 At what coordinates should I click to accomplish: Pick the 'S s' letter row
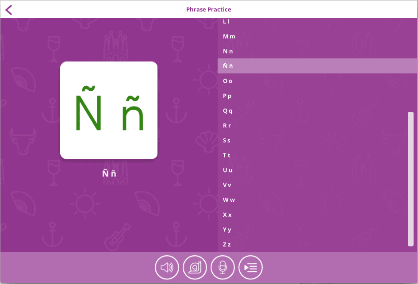(317, 140)
